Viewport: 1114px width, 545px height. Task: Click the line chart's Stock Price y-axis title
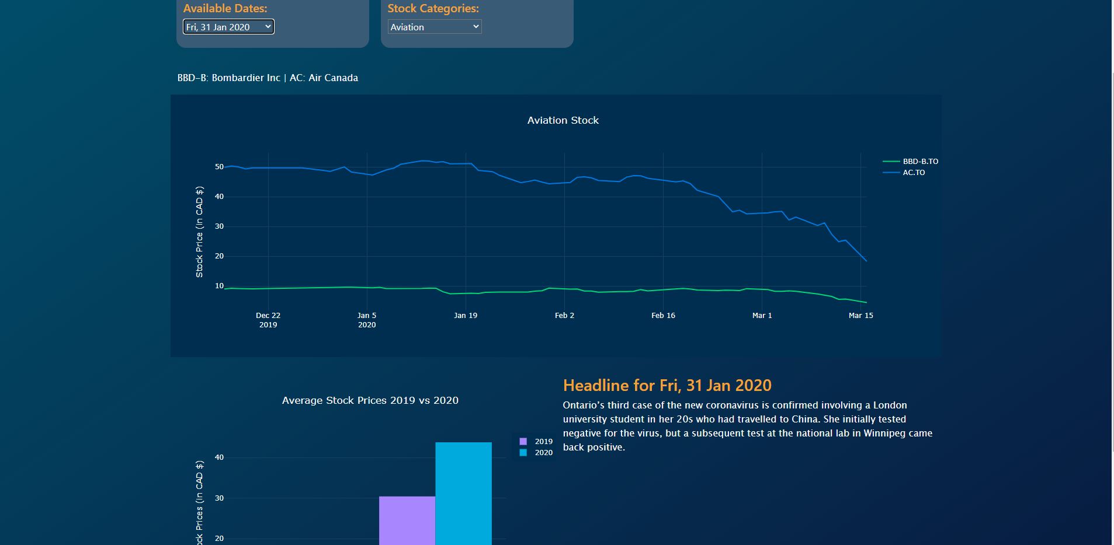click(199, 232)
